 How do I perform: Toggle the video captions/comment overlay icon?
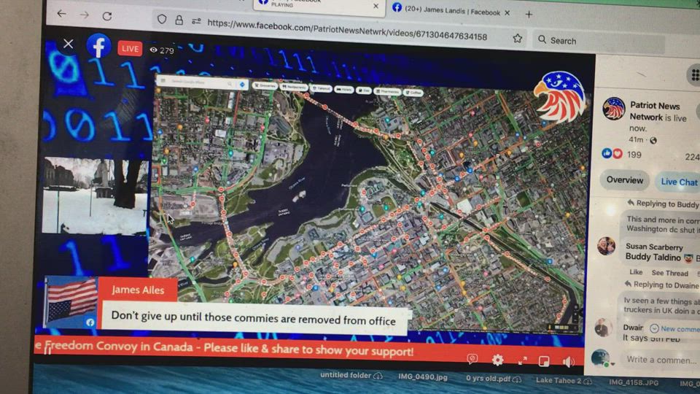(472, 359)
